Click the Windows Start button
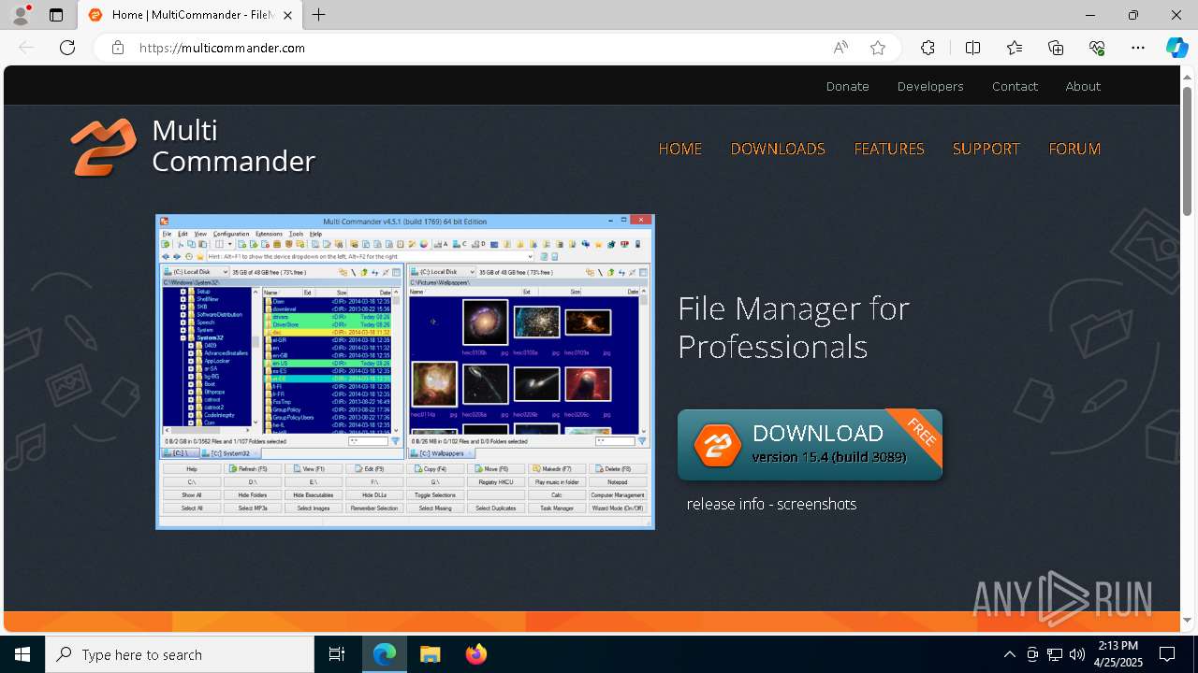This screenshot has width=1198, height=673. 22,654
